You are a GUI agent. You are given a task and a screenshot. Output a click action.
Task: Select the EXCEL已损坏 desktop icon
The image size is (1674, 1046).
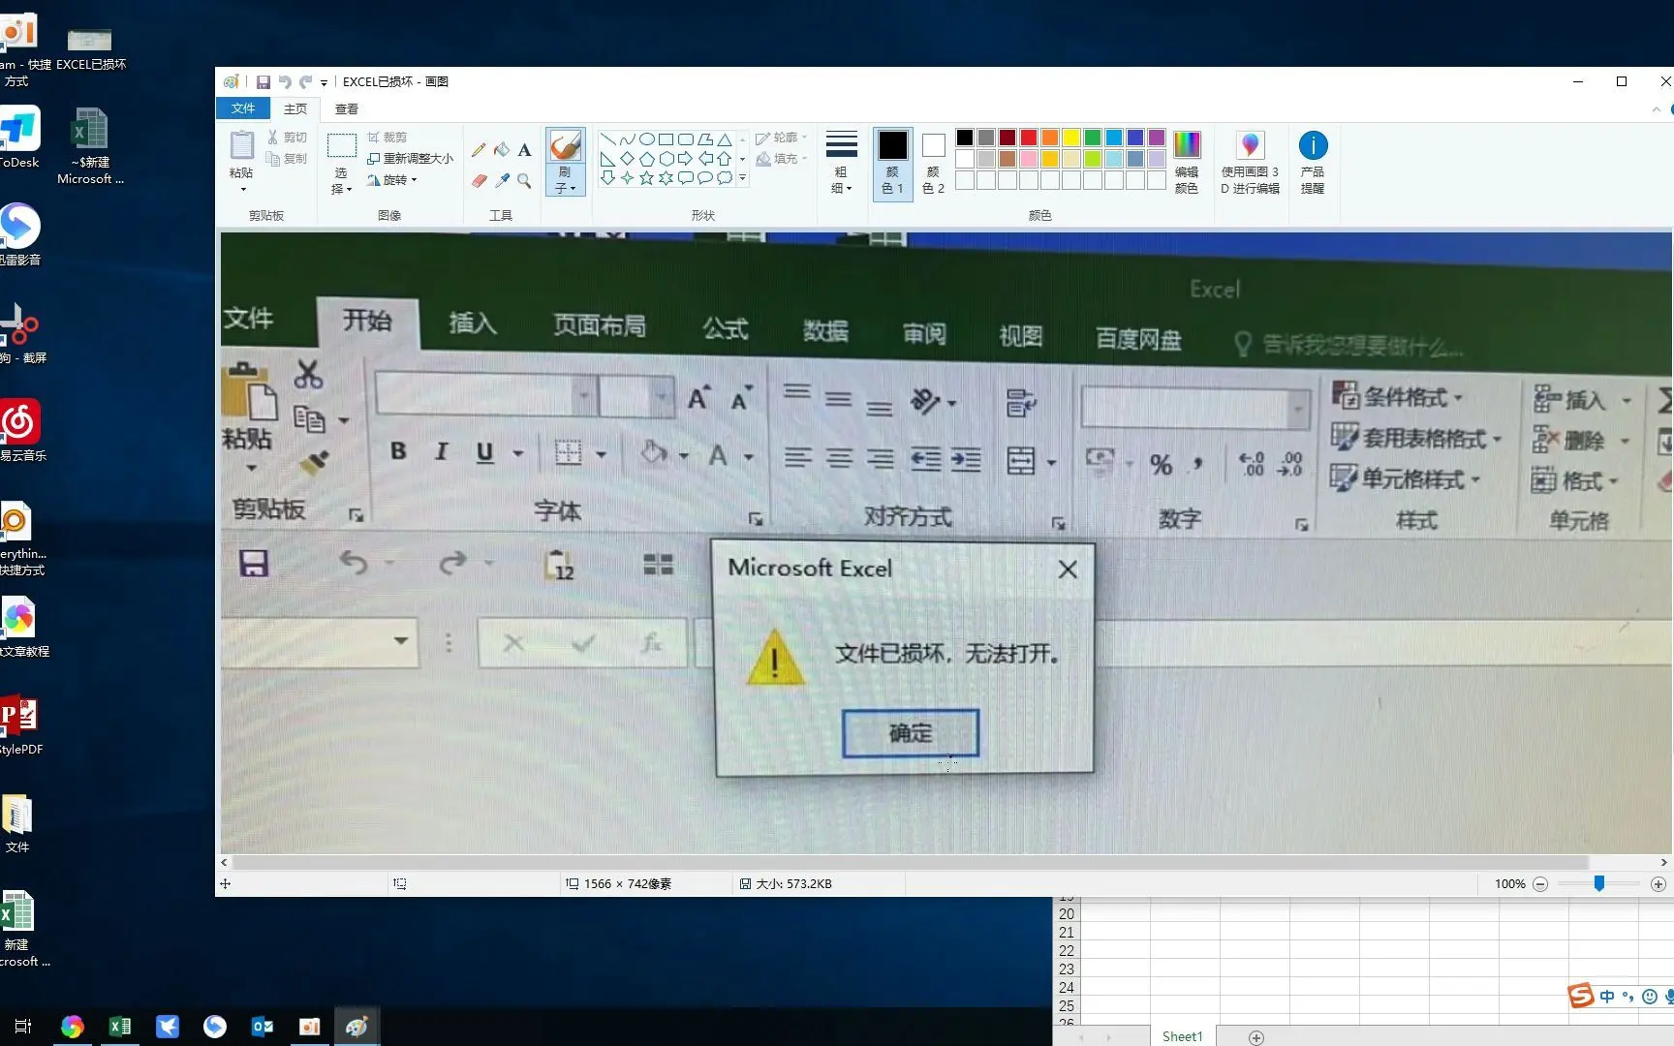click(x=90, y=48)
